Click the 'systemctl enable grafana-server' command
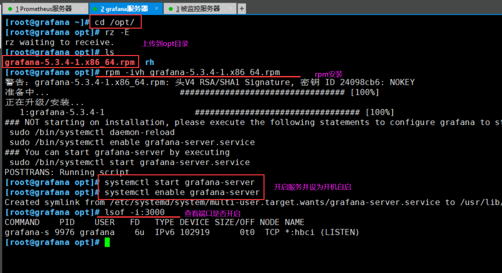This screenshot has width=502, height=273. point(182,192)
